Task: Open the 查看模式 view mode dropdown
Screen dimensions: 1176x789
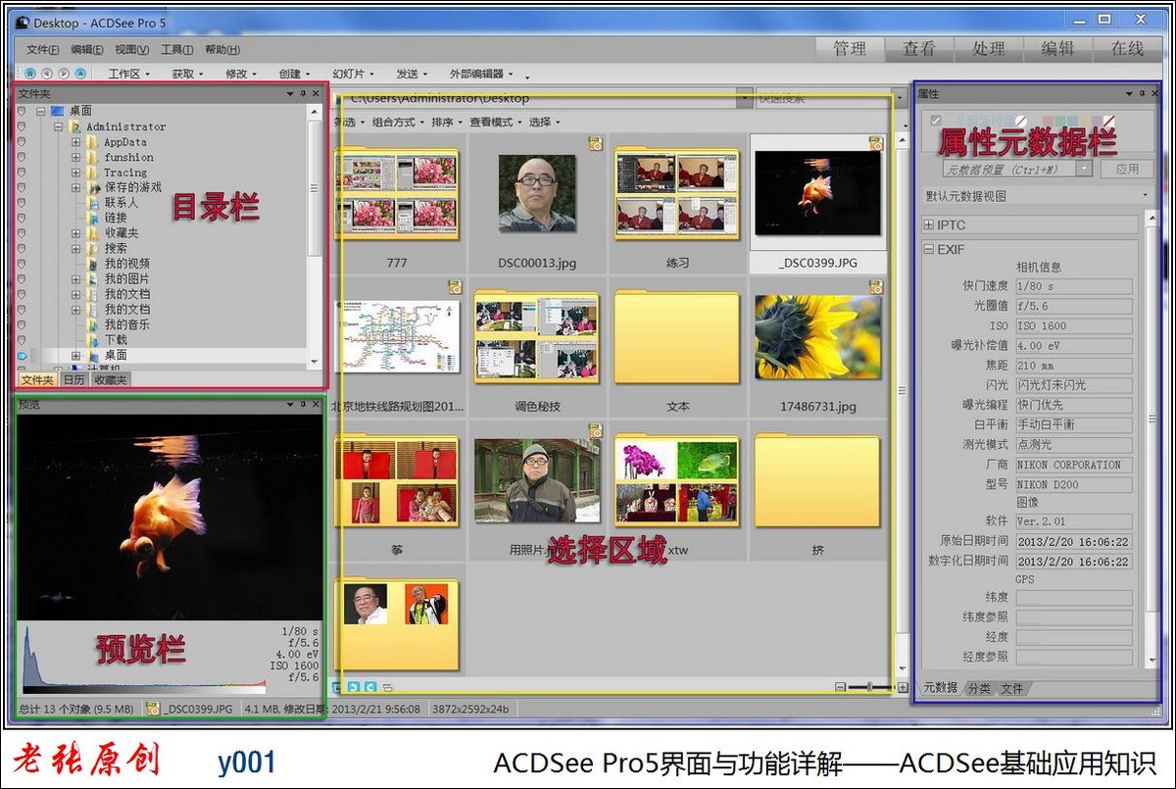Action: [x=495, y=123]
